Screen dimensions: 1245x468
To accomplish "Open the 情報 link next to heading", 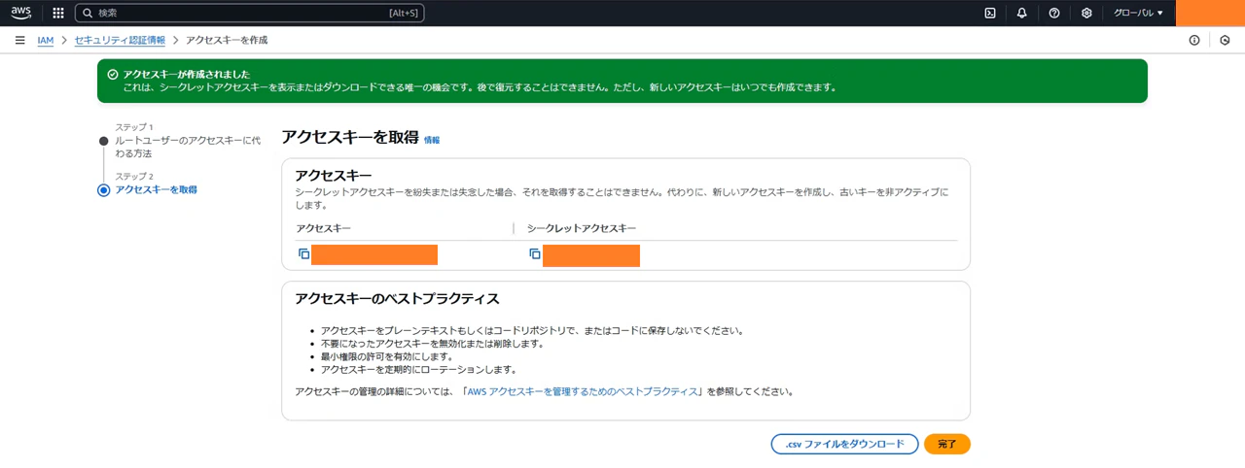I will coord(432,140).
